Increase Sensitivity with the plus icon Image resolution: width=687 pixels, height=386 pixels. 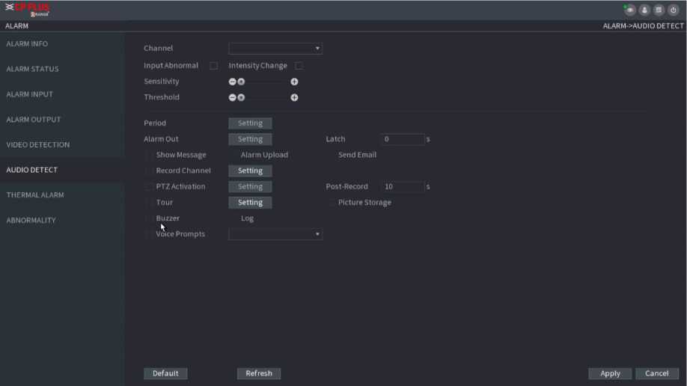click(x=294, y=82)
